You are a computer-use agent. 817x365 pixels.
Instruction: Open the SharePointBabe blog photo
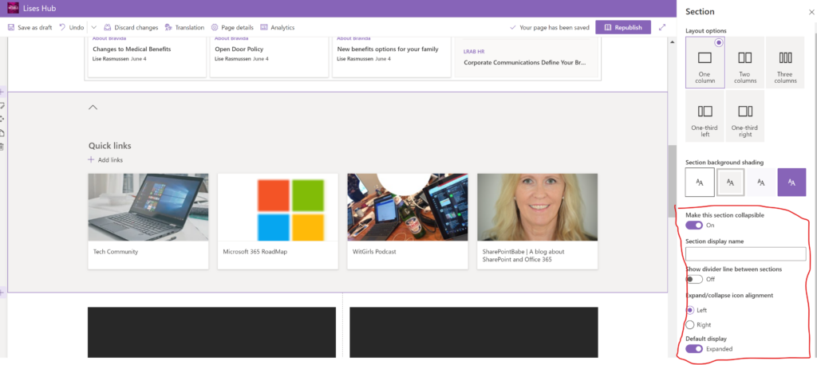[x=537, y=207]
